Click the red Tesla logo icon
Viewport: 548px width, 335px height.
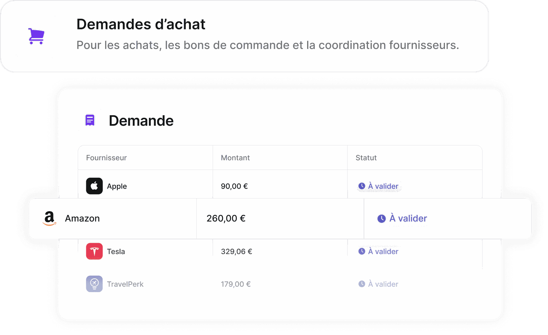coord(94,251)
